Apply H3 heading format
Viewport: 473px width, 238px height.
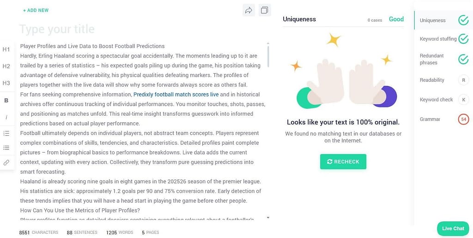[6, 83]
